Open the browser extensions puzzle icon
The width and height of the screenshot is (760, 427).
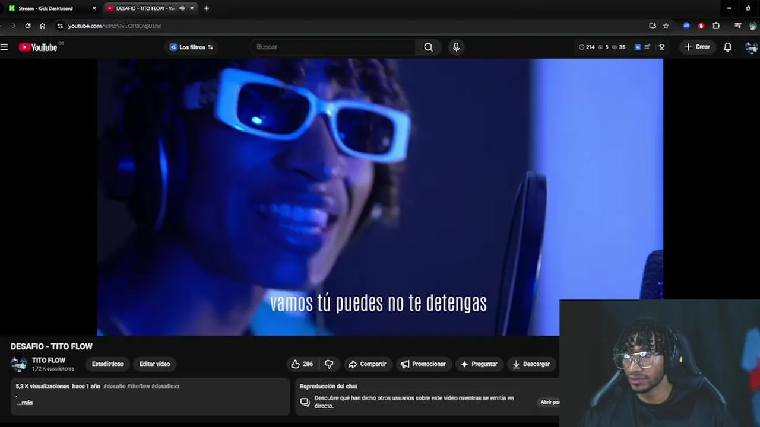716,26
